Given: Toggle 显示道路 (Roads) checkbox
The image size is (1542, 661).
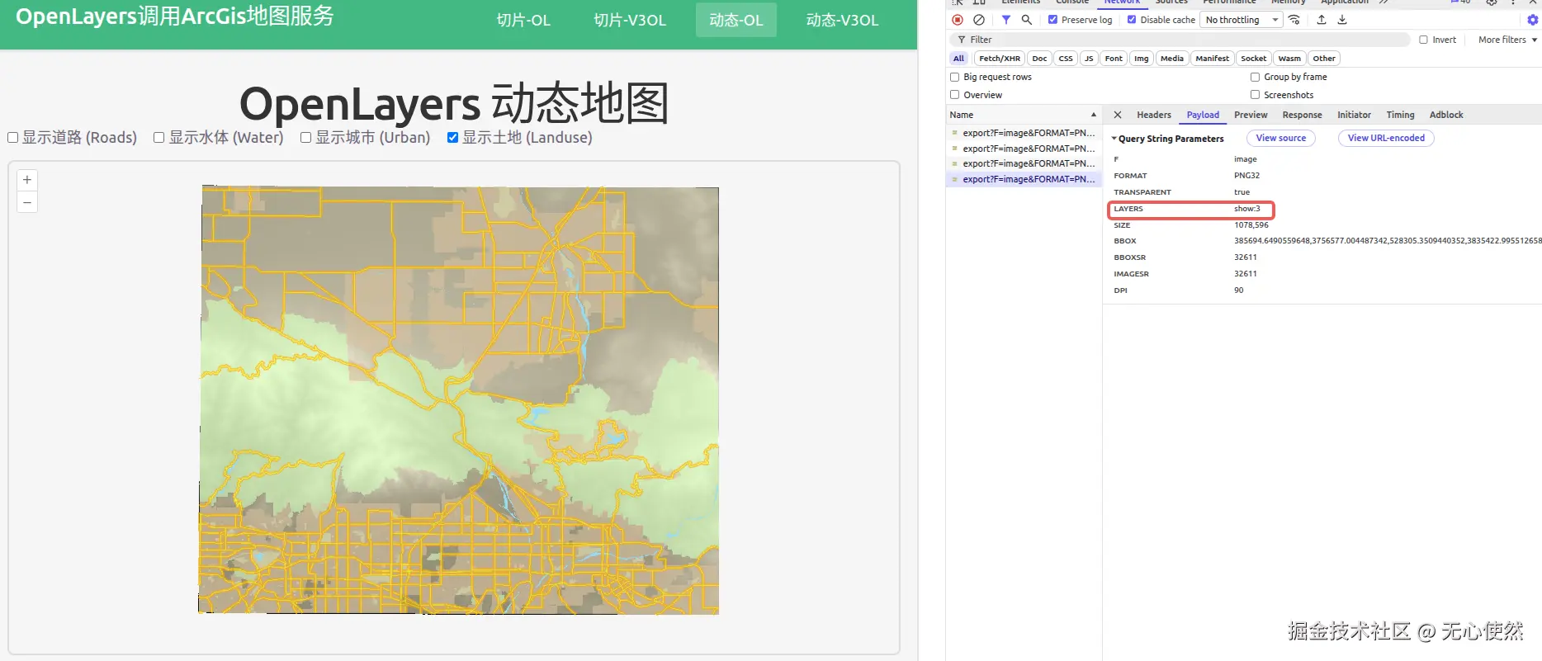Looking at the screenshot, I should tap(13, 138).
